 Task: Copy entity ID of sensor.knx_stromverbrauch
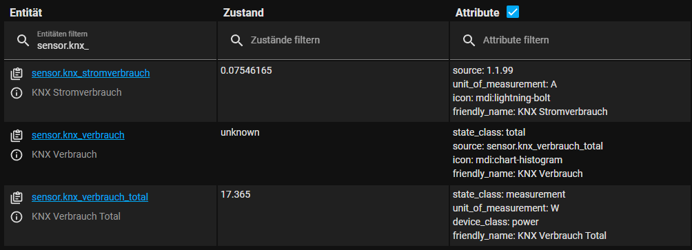[x=17, y=74]
